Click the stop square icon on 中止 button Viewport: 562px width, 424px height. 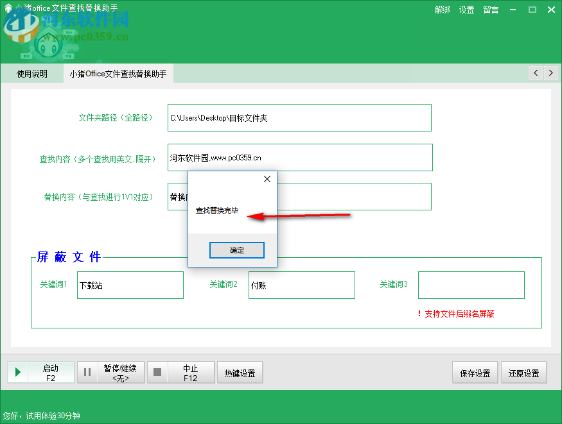[157, 372]
